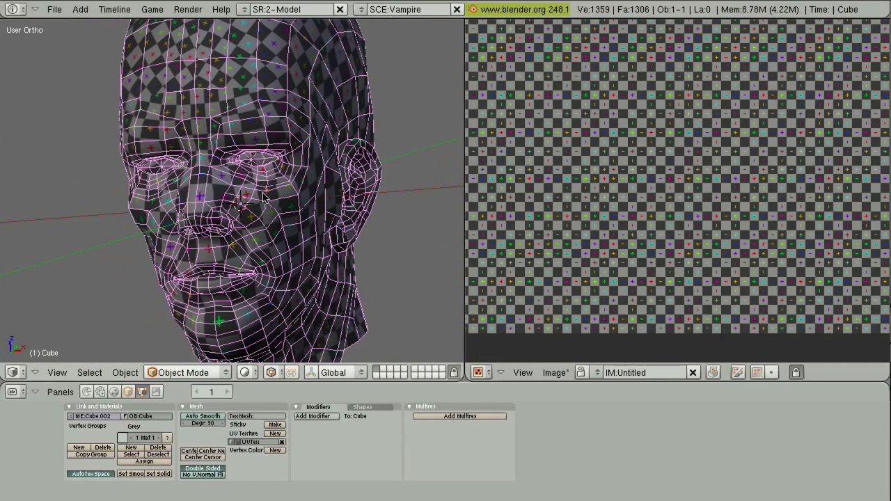
Task: Open the Object menu in 3D view
Action: click(125, 372)
